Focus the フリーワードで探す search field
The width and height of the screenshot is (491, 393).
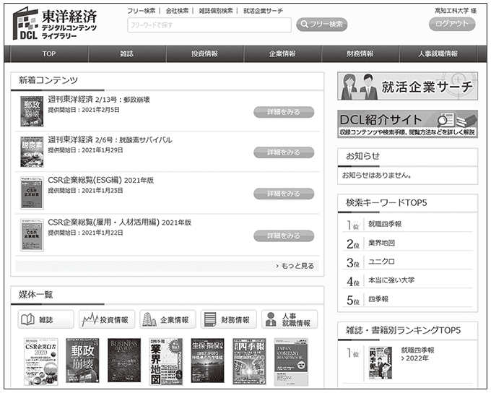tap(209, 25)
